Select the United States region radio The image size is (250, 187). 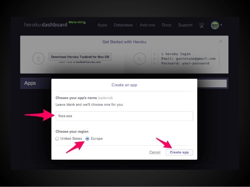(x=57, y=139)
